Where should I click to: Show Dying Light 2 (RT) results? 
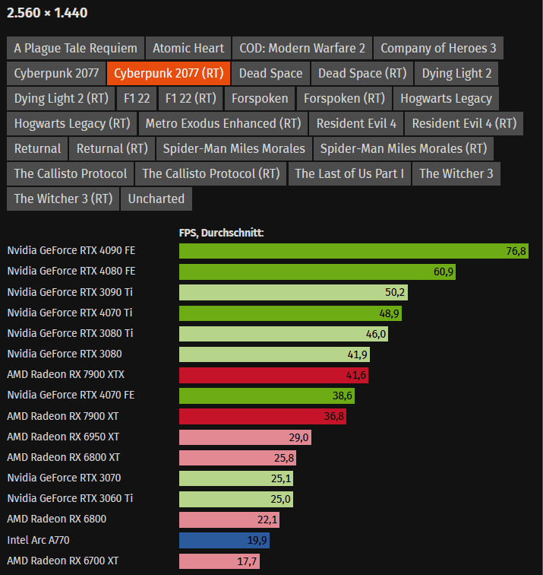pyautogui.click(x=62, y=99)
